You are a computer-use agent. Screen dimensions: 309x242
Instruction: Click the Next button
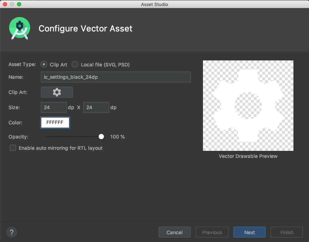(x=250, y=232)
